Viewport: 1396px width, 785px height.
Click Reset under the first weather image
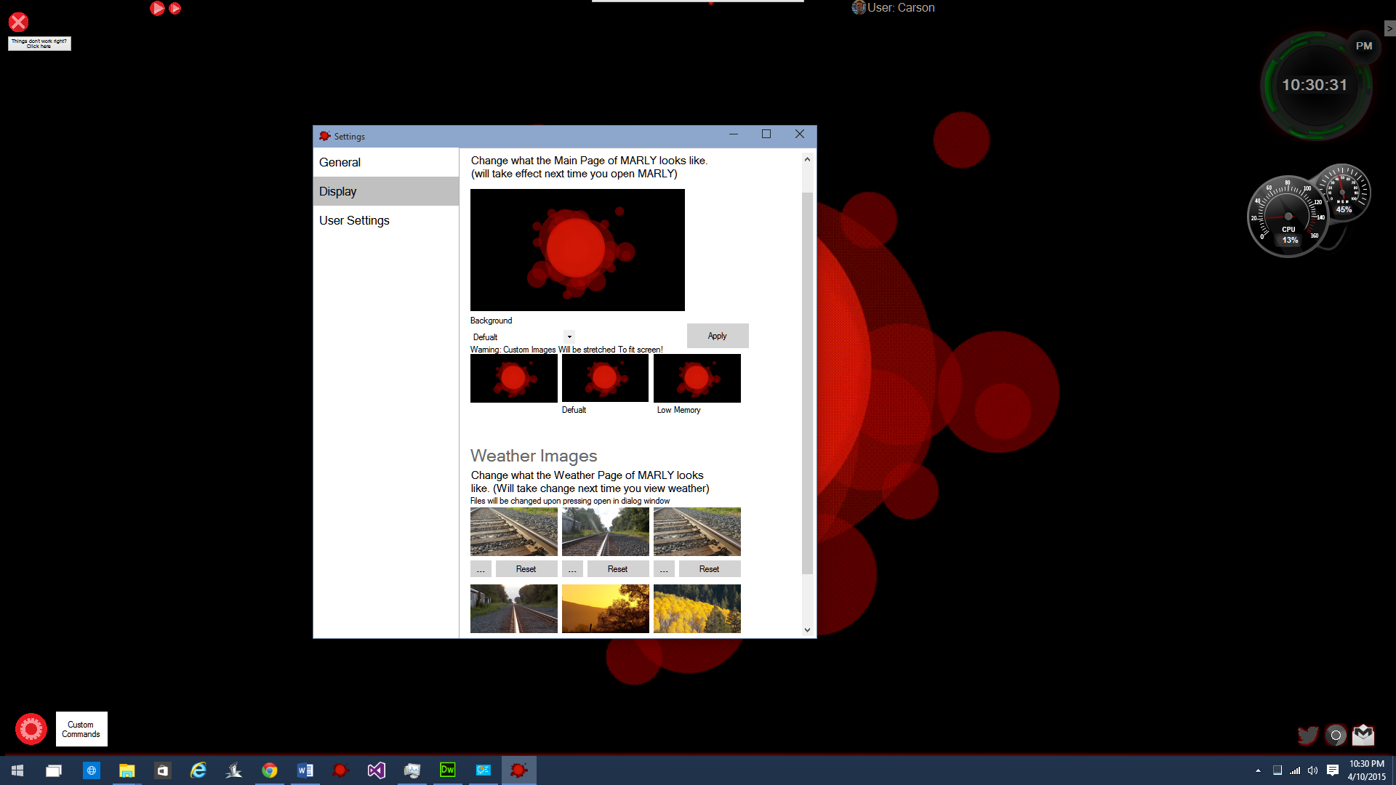[x=526, y=569]
